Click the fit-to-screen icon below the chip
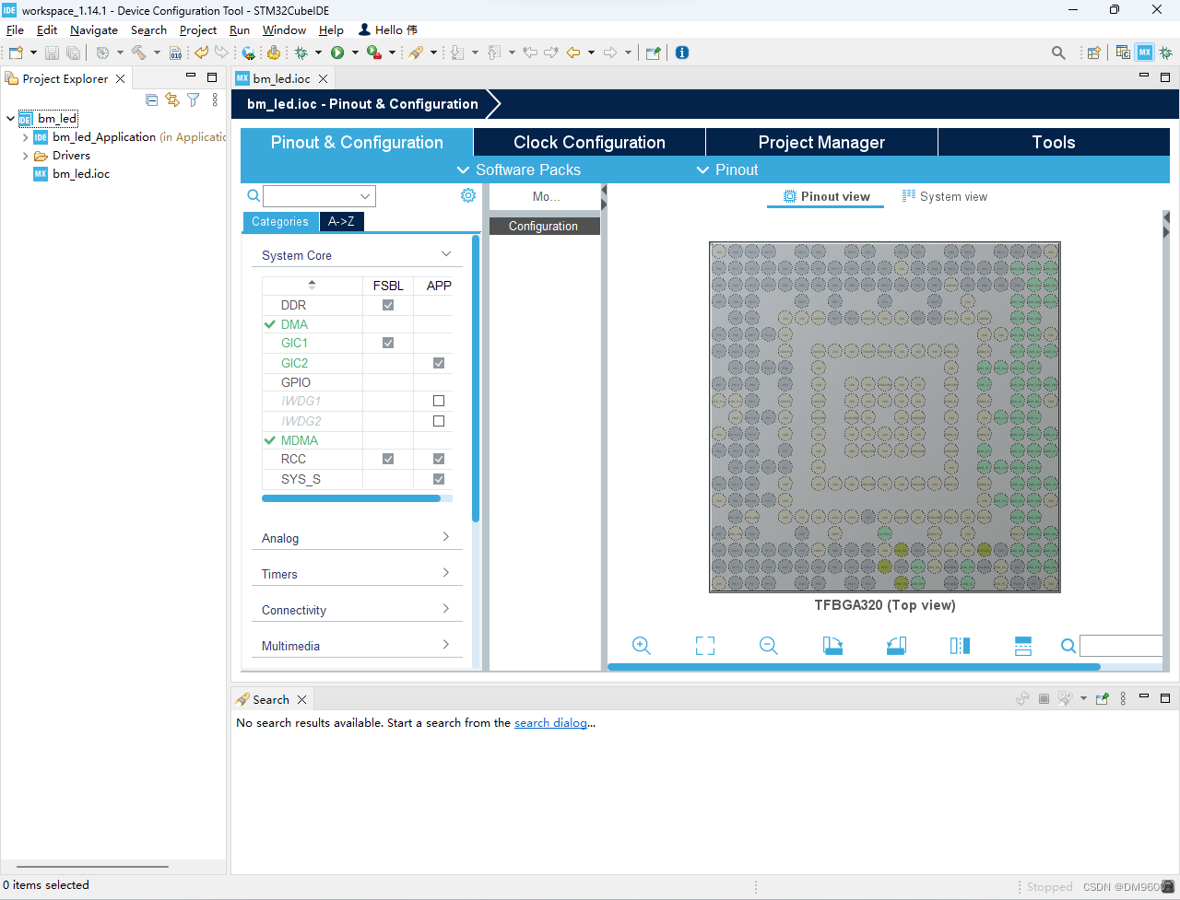1180x900 pixels. tap(705, 646)
